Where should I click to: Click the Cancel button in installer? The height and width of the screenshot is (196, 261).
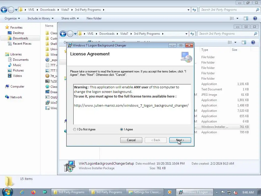(131, 140)
